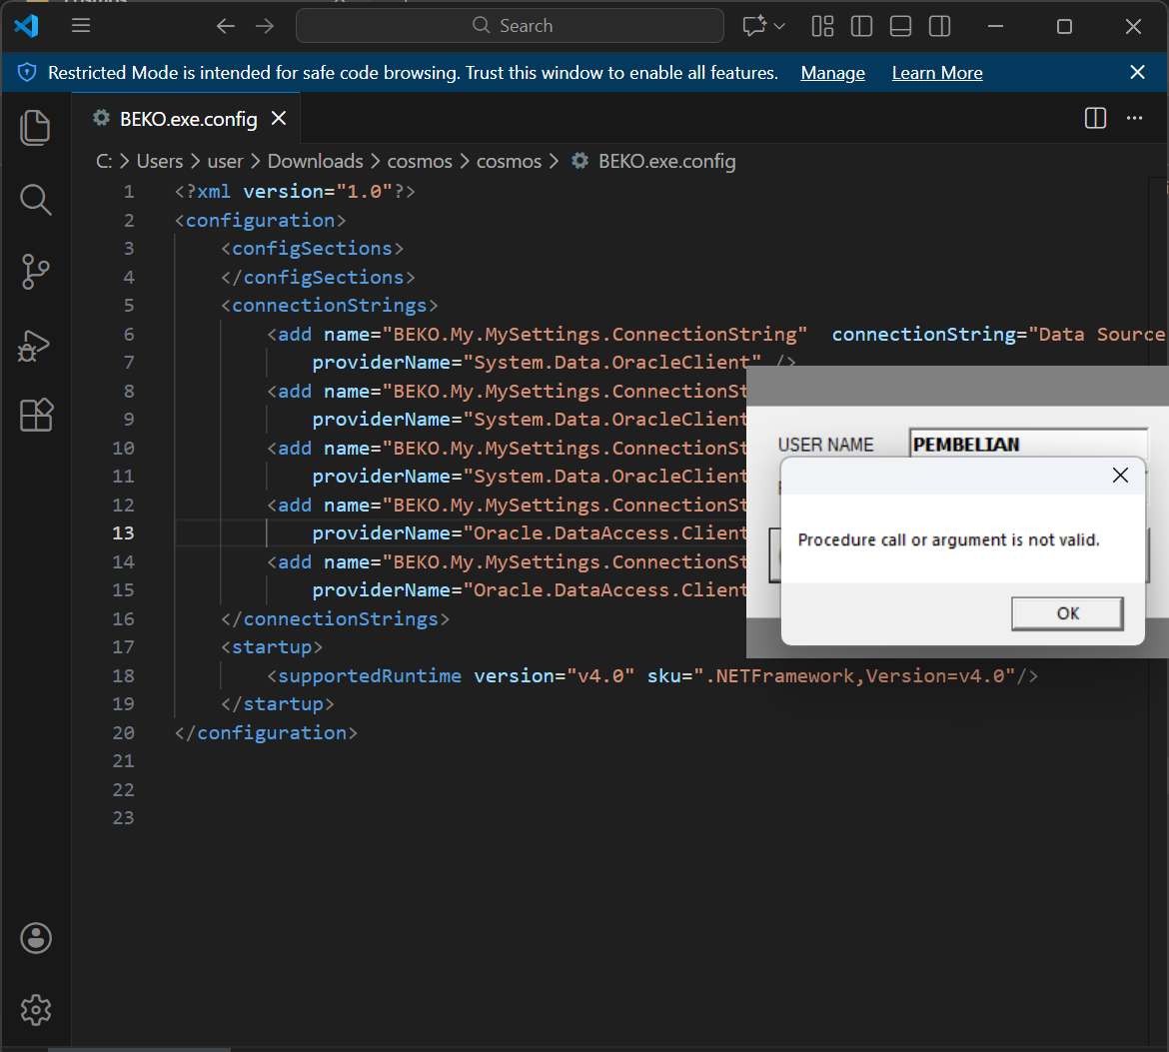This screenshot has width=1169, height=1052.
Task: Click the Manage link in Restricted Mode banner
Action: (832, 73)
